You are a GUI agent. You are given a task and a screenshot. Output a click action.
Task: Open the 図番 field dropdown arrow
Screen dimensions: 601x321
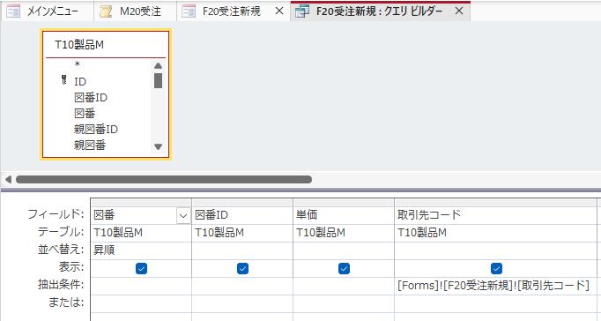pos(183,215)
